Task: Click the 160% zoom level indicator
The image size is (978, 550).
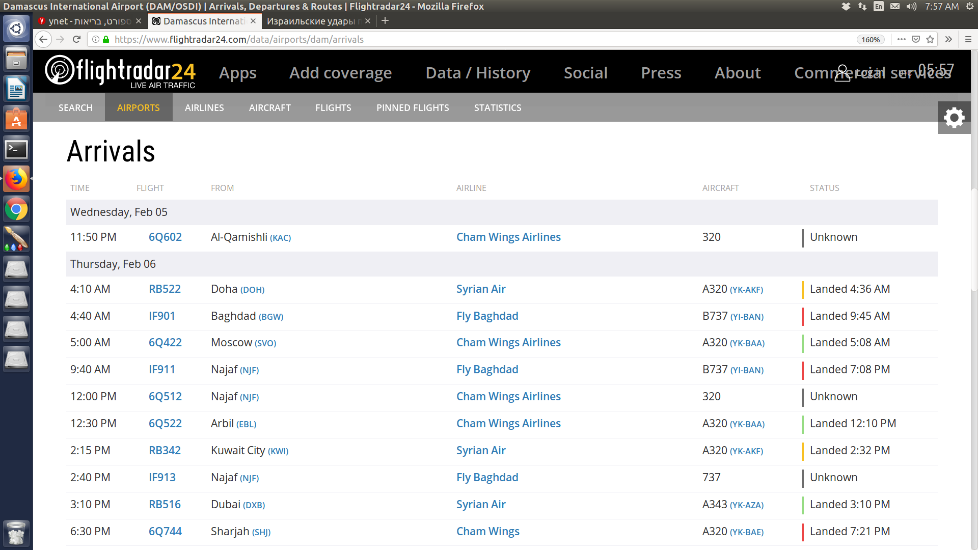Action: pyautogui.click(x=871, y=39)
